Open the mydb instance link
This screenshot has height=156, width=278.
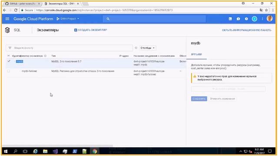point(20,62)
